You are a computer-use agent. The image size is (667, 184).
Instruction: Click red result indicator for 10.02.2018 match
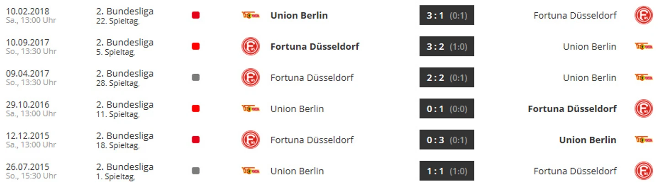[x=196, y=15]
